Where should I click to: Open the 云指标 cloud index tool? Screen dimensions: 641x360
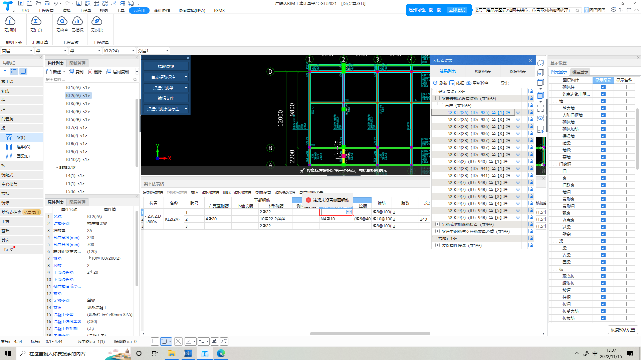coord(77,24)
